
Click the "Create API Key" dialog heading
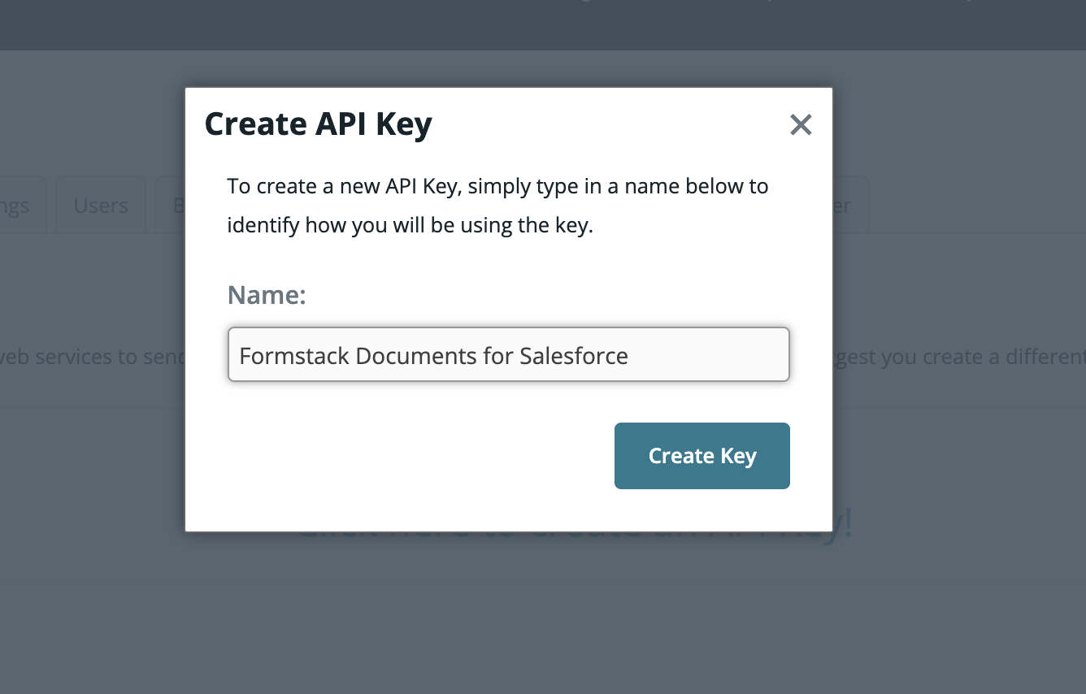318,124
